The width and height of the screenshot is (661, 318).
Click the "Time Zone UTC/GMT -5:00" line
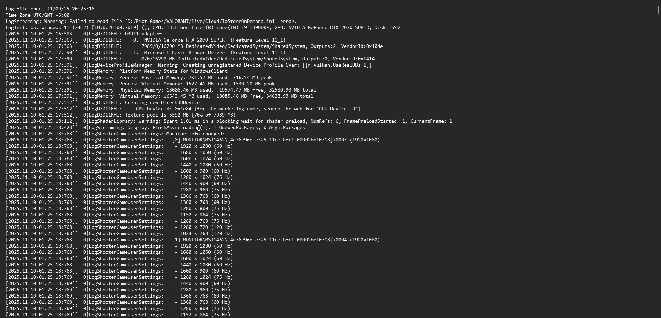[37, 15]
